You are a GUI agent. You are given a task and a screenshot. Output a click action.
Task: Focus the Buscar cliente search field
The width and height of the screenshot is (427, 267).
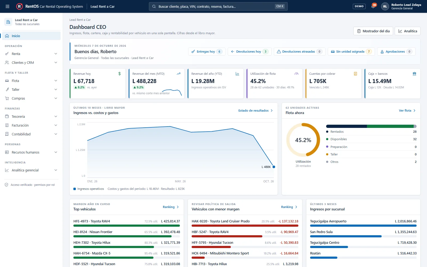218,6
